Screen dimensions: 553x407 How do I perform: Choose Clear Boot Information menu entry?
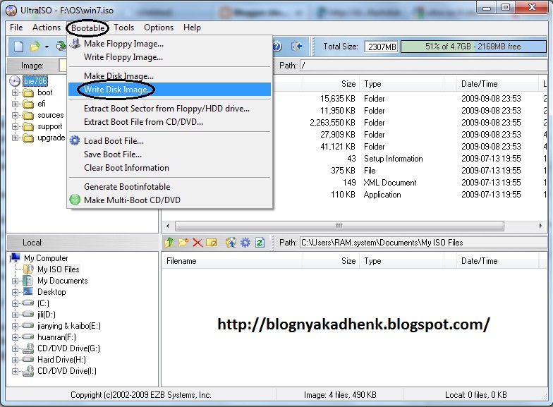click(x=169, y=168)
